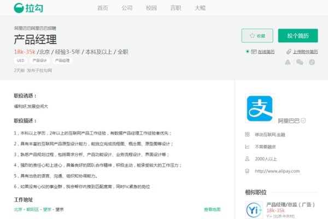Click the homepage house icon
Screen dimensions: 328x219
click(247, 171)
